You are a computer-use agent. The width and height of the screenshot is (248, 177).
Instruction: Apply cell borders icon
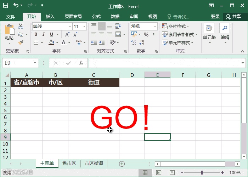pos(36,42)
